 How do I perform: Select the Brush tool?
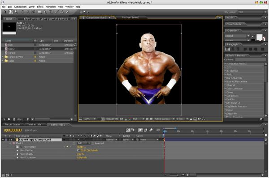57,12
